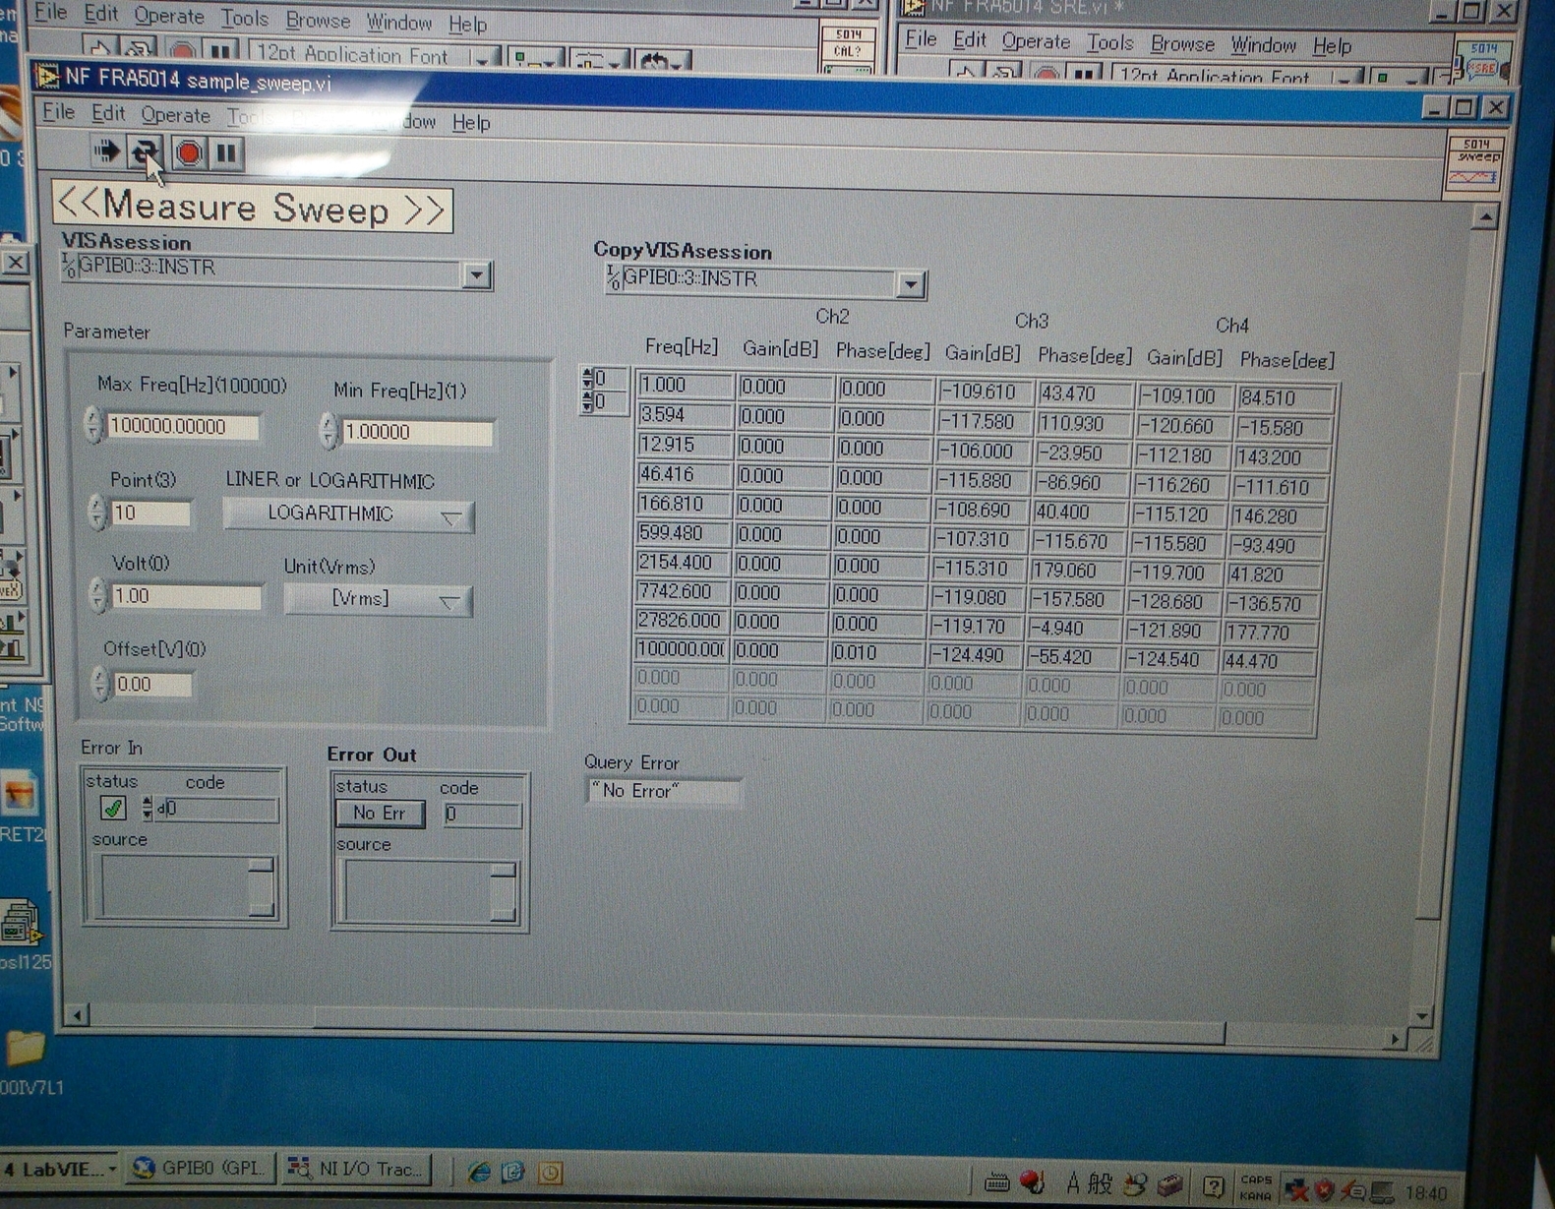This screenshot has height=1209, width=1555.
Task: Open Operate menu in sample_sweep.vi
Action: [x=175, y=115]
